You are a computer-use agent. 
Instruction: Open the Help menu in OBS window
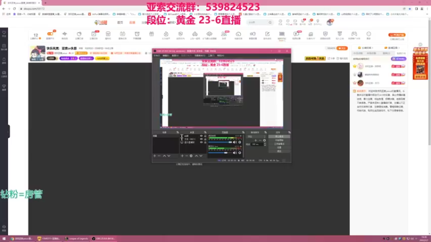coord(220,56)
